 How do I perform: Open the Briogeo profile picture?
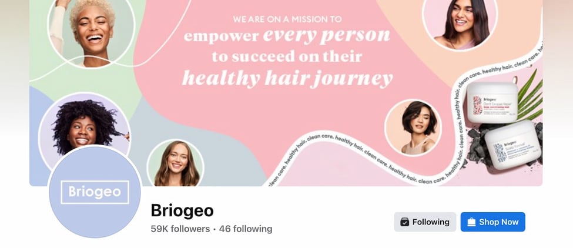click(95, 192)
